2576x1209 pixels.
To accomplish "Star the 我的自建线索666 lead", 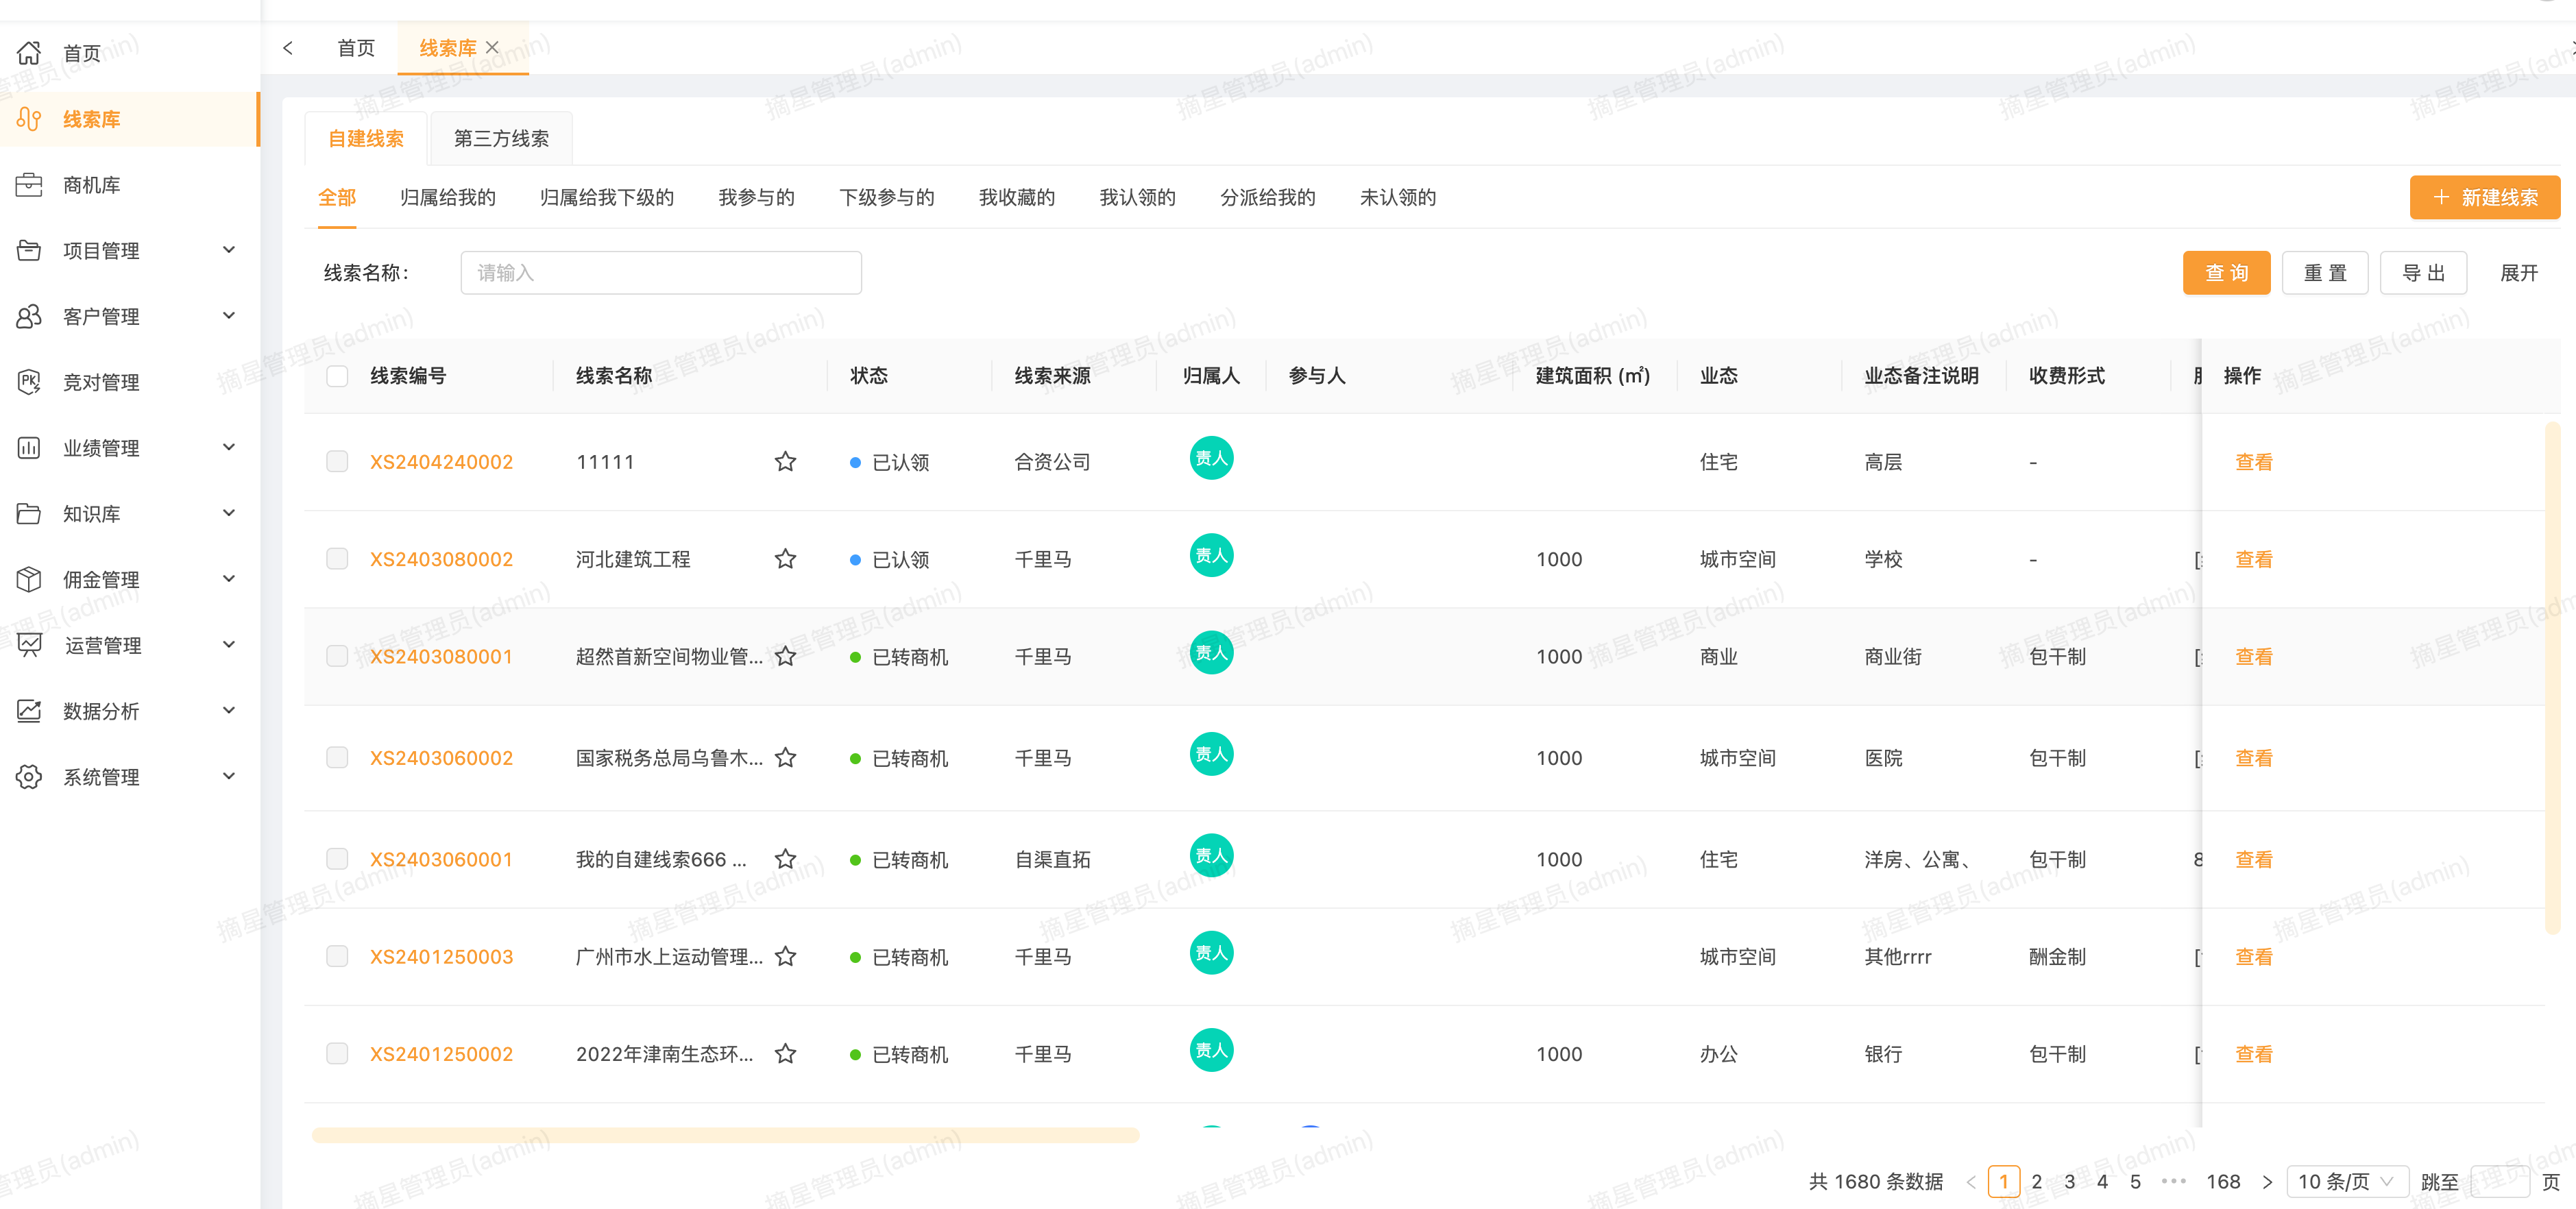I will tap(785, 859).
